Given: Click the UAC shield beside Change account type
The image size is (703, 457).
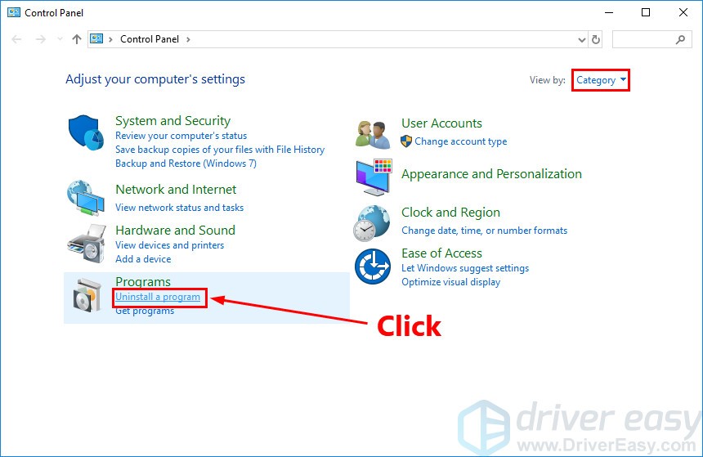Looking at the screenshot, I should [406, 141].
